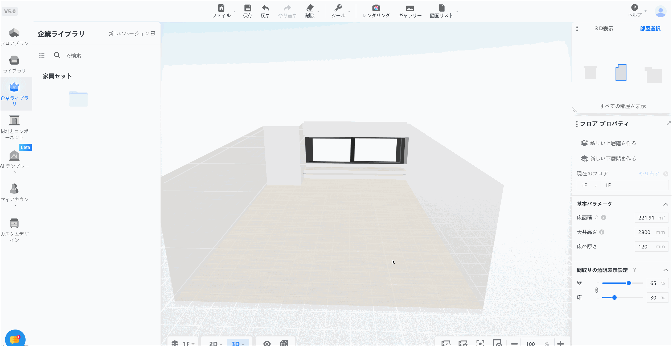Click the 天井高さ info icon
This screenshot has height=346, width=672.
pyautogui.click(x=602, y=232)
